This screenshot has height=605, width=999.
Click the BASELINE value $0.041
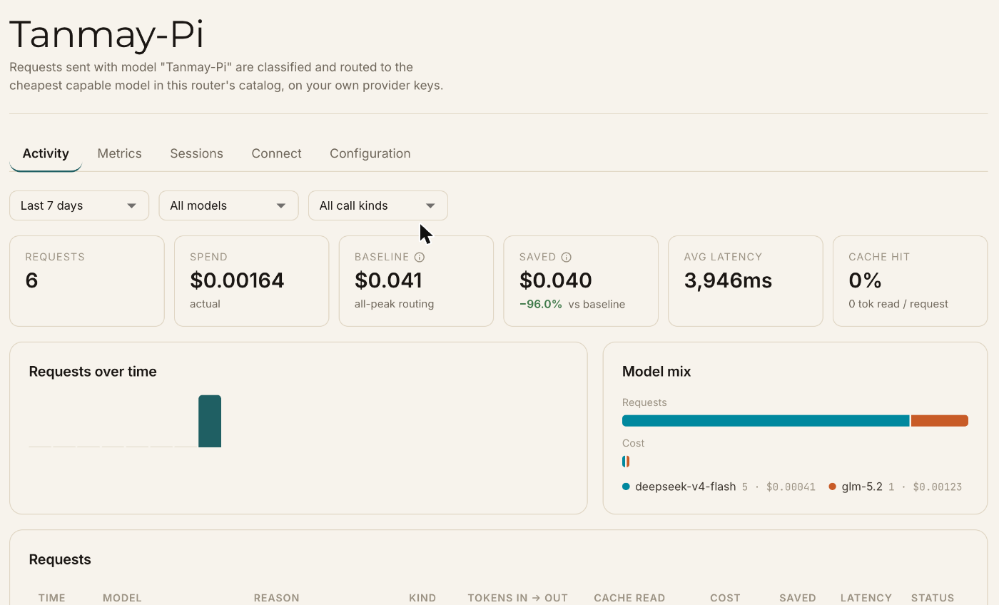click(x=388, y=280)
